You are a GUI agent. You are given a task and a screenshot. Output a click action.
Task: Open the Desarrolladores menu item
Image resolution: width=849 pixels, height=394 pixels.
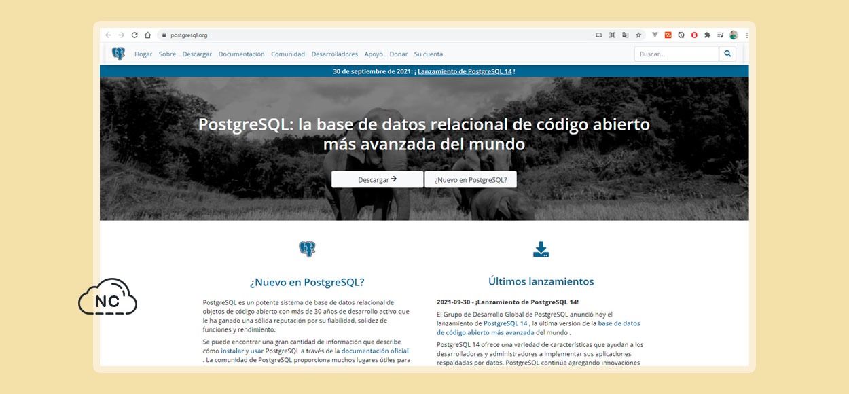(335, 54)
